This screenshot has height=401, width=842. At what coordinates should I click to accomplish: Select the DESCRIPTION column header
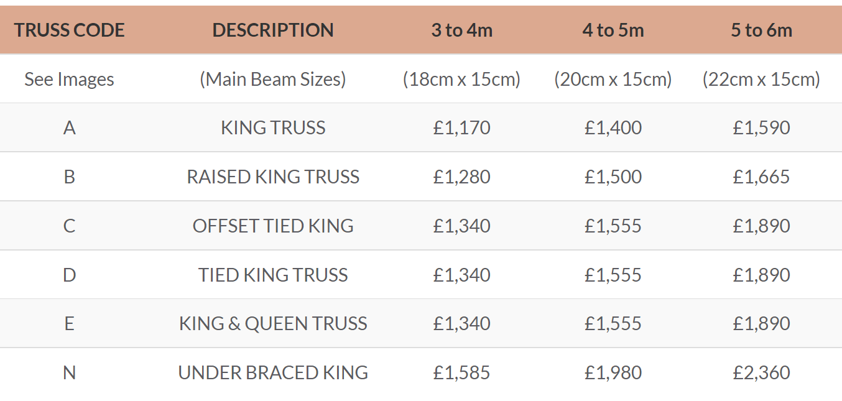[x=273, y=30]
